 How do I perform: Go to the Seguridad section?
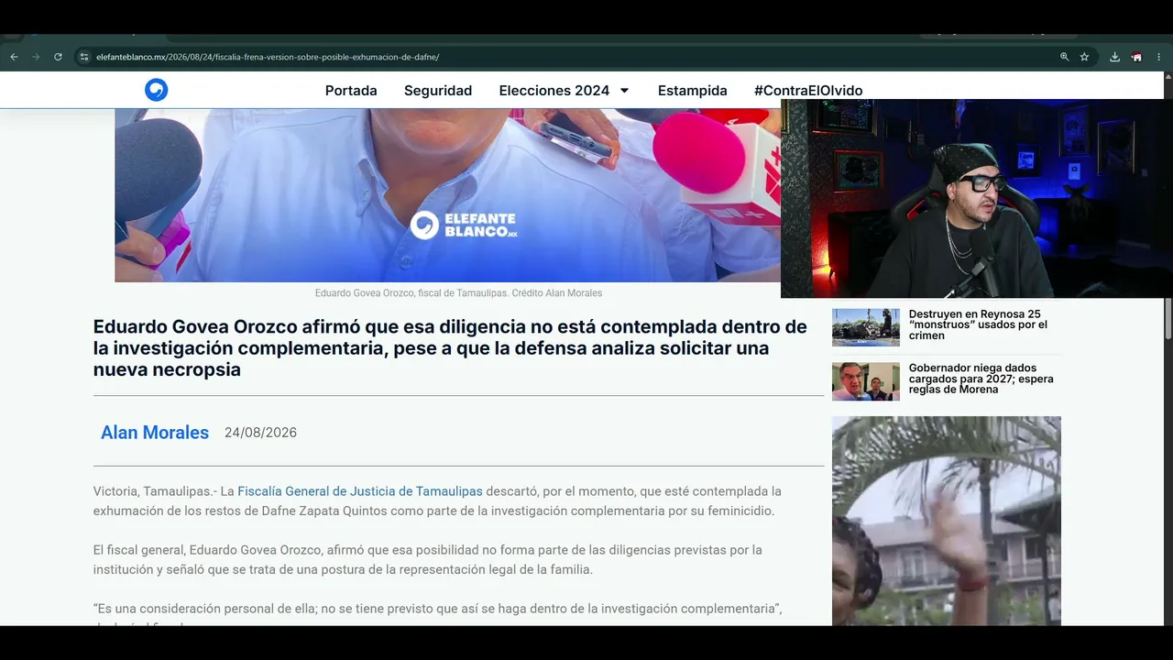pos(438,91)
